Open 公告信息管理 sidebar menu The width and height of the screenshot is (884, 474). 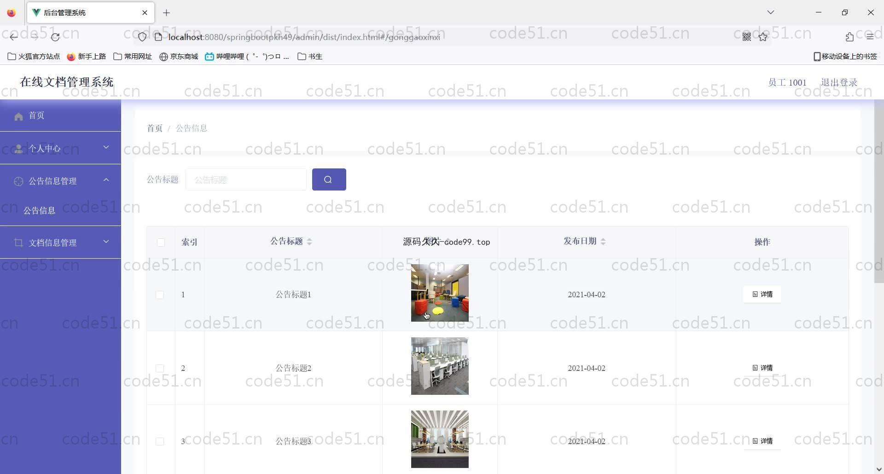tap(60, 181)
